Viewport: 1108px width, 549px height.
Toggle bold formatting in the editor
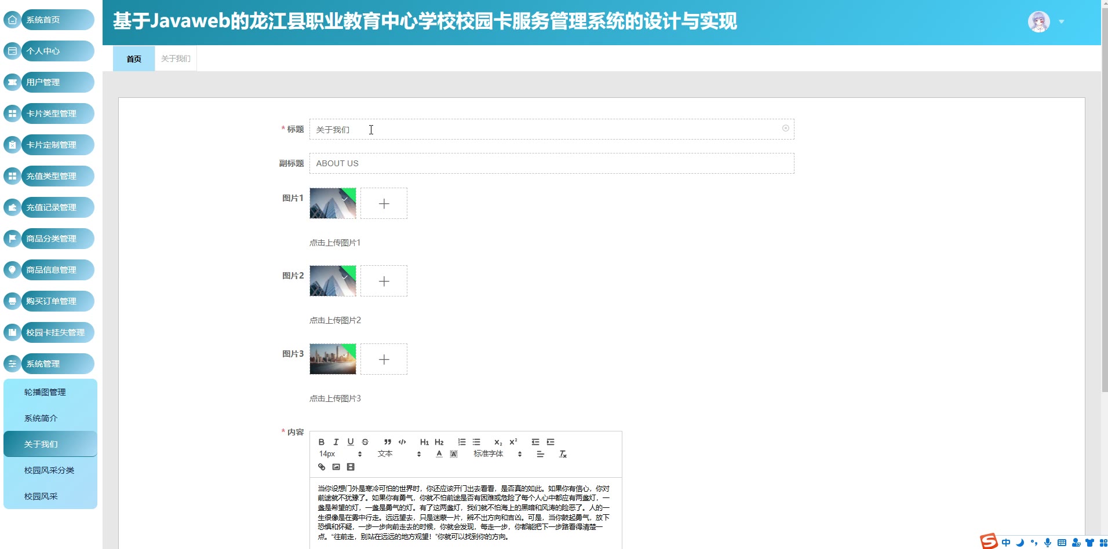(x=322, y=442)
